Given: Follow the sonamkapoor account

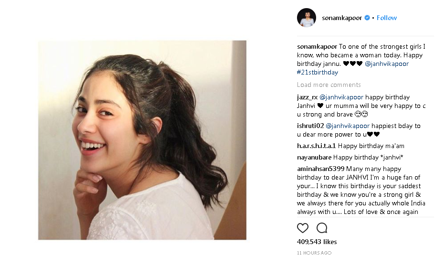Looking at the screenshot, I should coord(387,18).
